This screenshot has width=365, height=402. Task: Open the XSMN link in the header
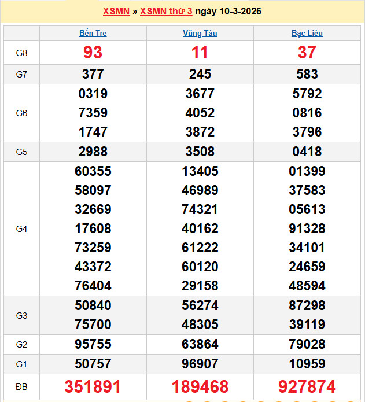tap(116, 12)
